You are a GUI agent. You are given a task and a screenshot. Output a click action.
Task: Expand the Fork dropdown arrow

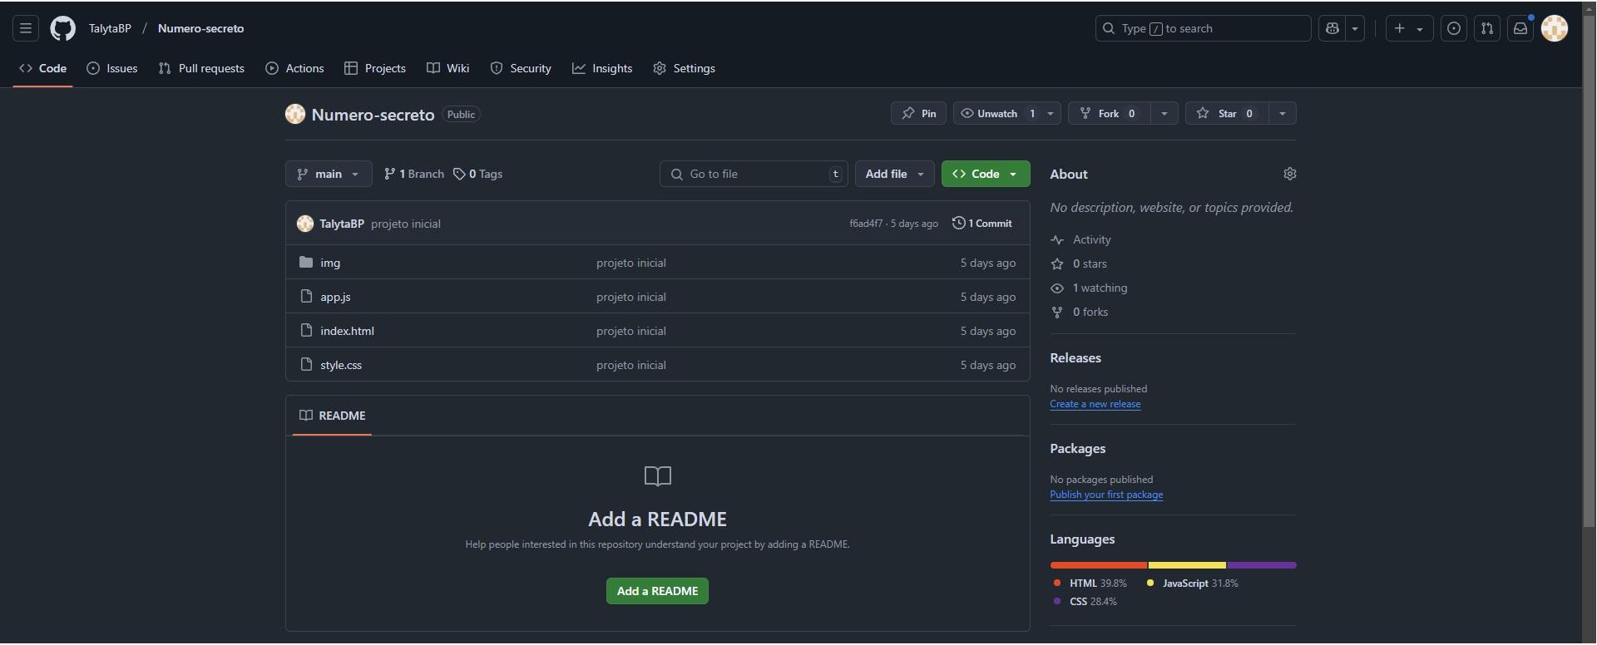pos(1164,113)
